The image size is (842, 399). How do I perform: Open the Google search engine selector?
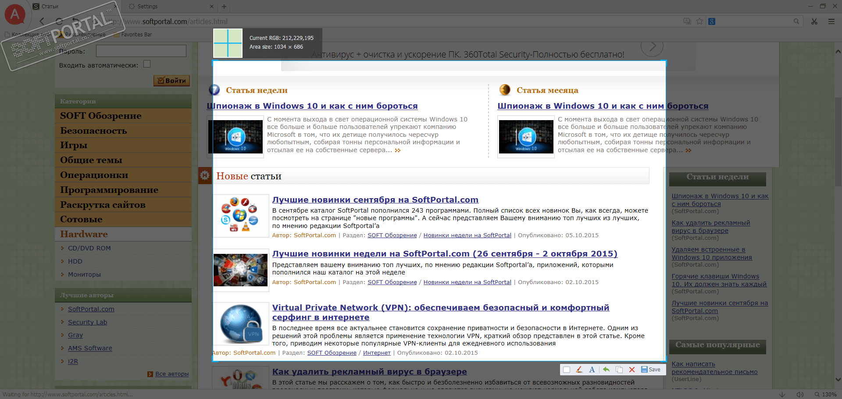coord(712,21)
